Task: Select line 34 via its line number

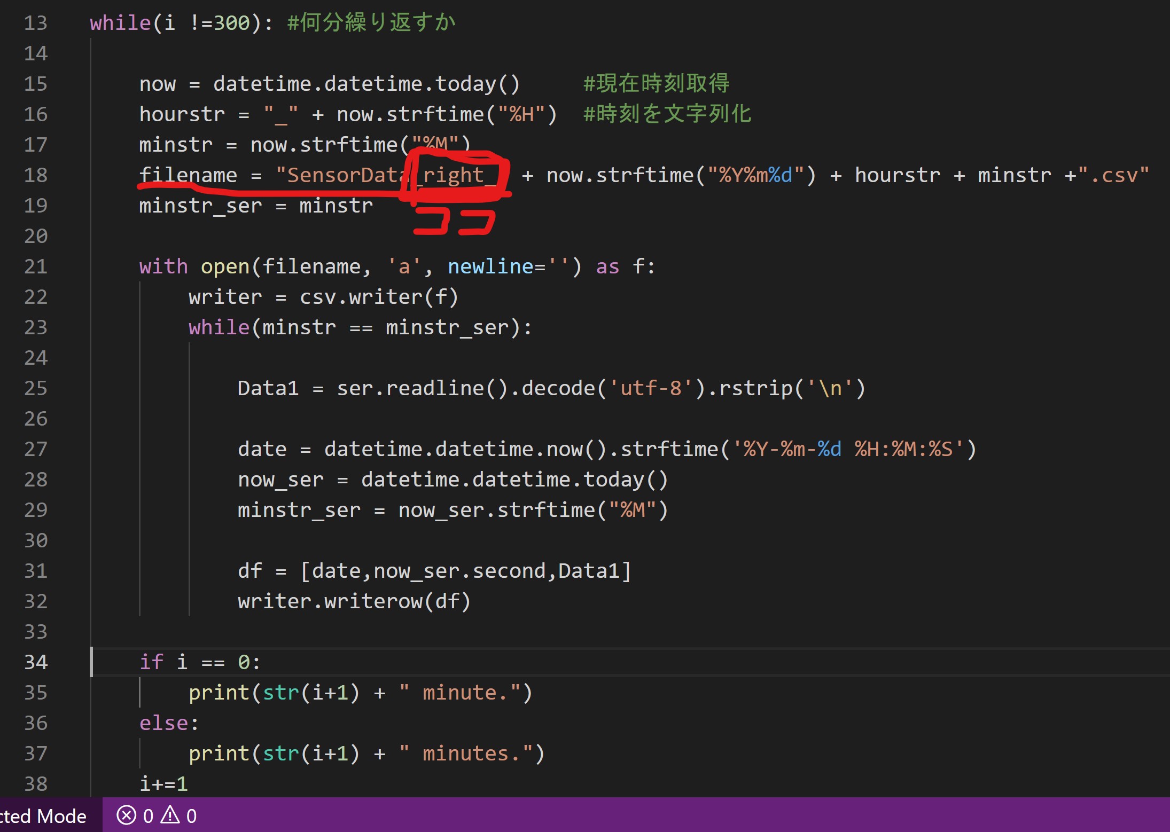Action: tap(36, 662)
